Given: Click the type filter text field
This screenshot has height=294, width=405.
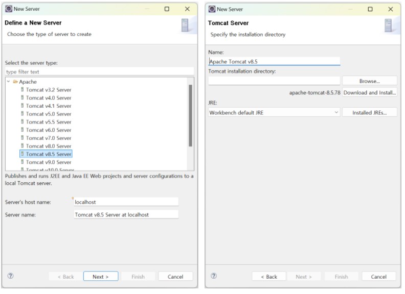Looking at the screenshot, I should 99,71.
